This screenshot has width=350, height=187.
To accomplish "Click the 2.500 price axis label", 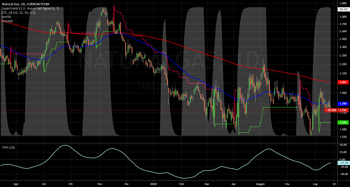I will click(343, 39).
